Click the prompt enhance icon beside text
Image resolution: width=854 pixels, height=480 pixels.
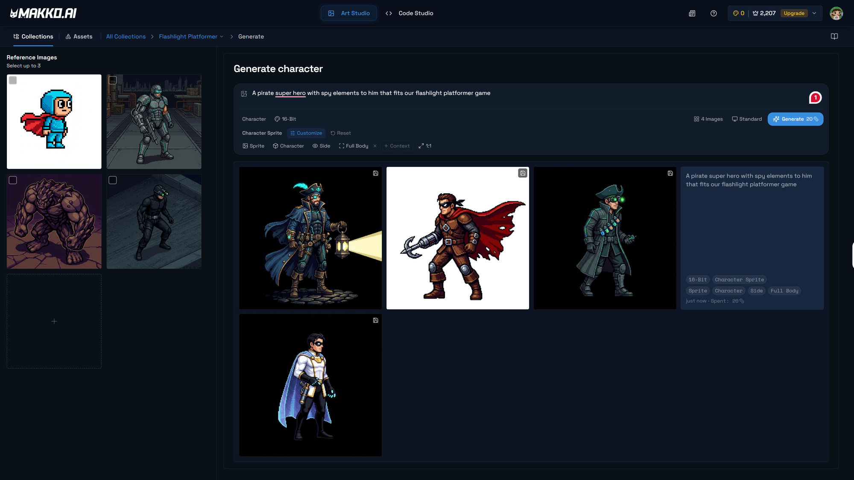point(244,93)
